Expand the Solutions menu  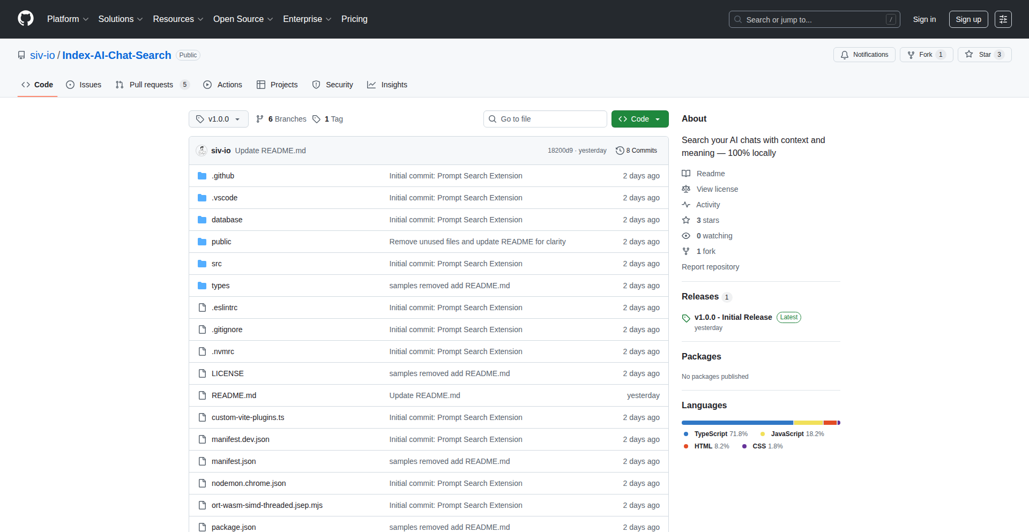(121, 19)
